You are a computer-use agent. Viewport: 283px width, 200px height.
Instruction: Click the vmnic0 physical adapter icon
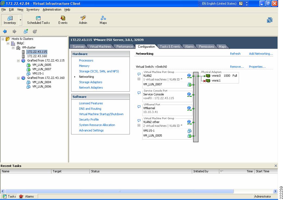click(x=208, y=76)
